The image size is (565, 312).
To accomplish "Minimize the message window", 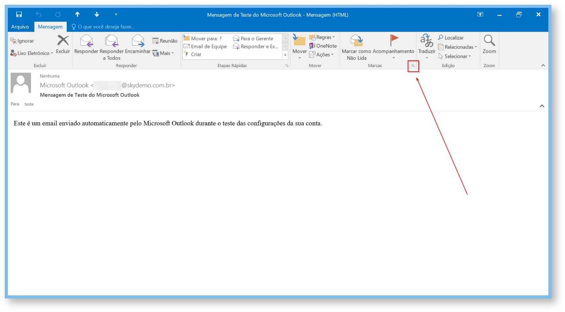I will (499, 14).
